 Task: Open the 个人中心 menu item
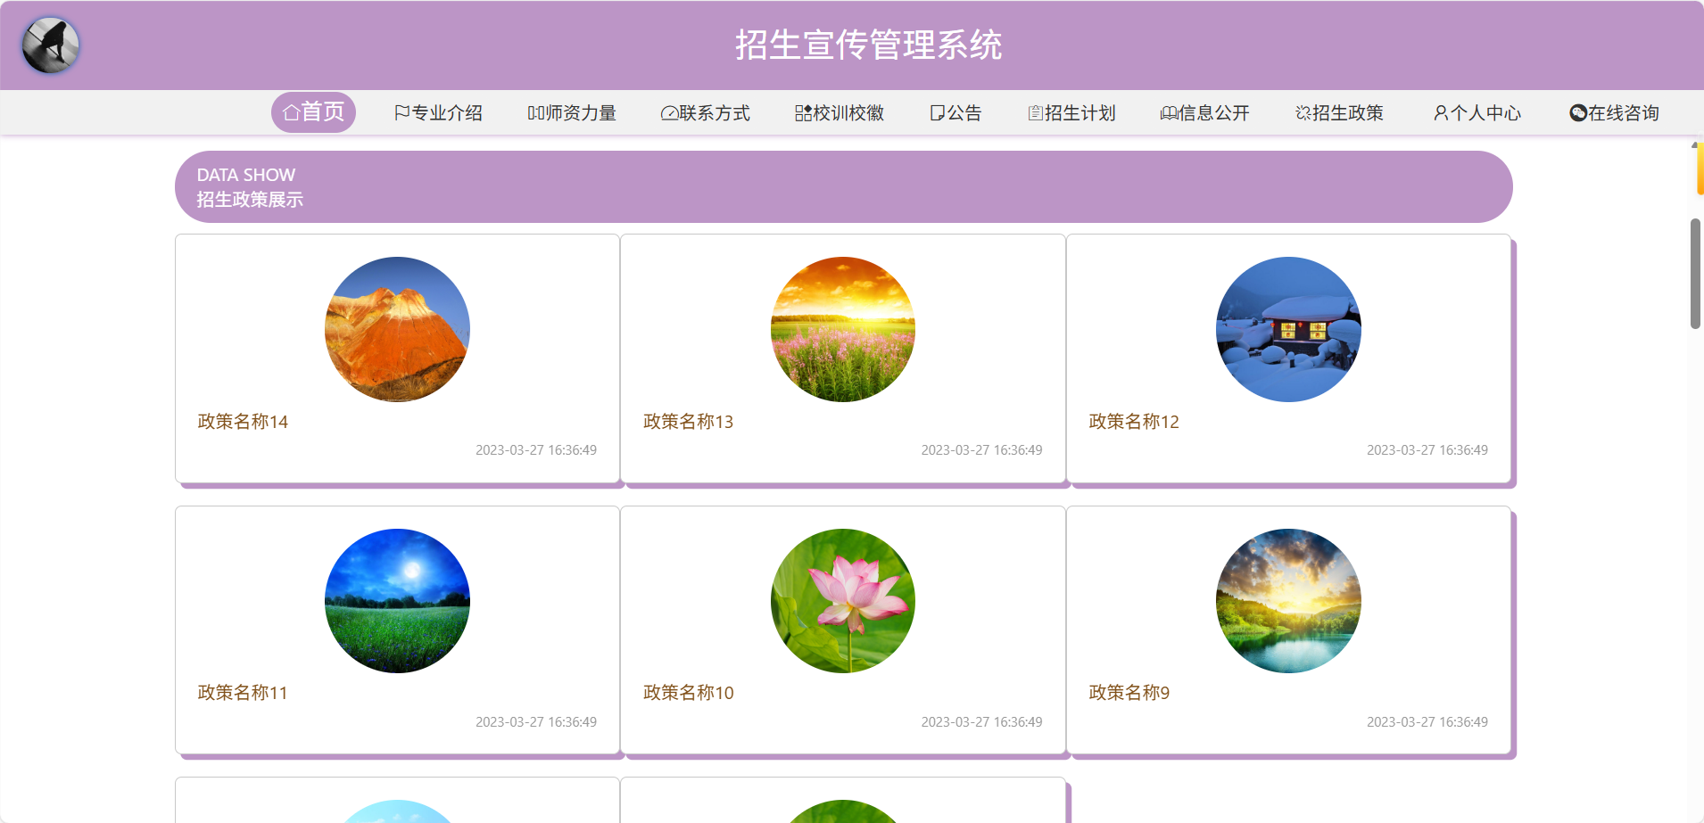(x=1477, y=113)
